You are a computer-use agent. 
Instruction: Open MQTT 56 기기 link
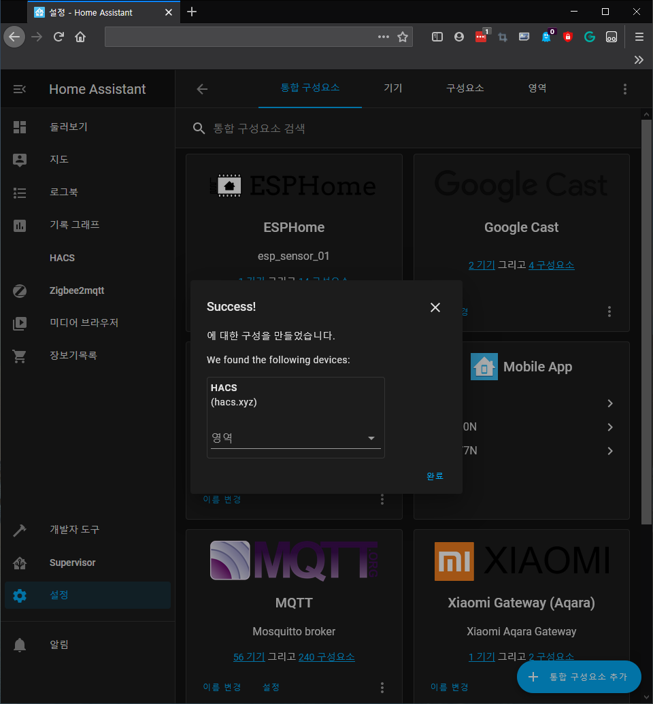tap(249, 657)
